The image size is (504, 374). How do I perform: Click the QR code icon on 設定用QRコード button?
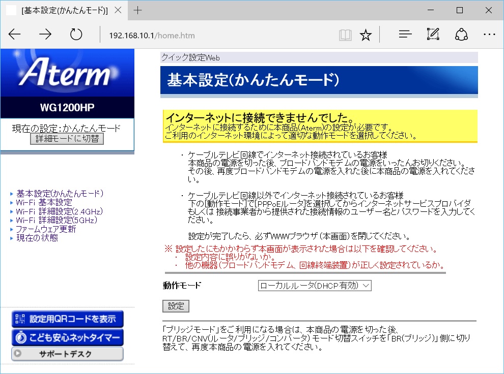coord(20,319)
